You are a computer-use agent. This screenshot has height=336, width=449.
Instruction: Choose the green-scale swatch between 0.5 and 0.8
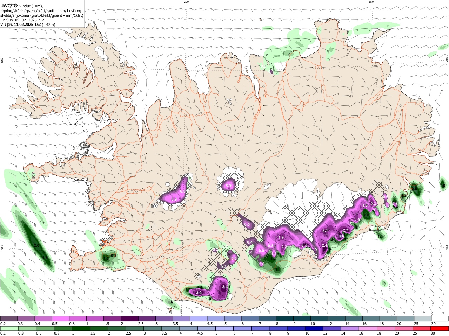click(x=45, y=328)
